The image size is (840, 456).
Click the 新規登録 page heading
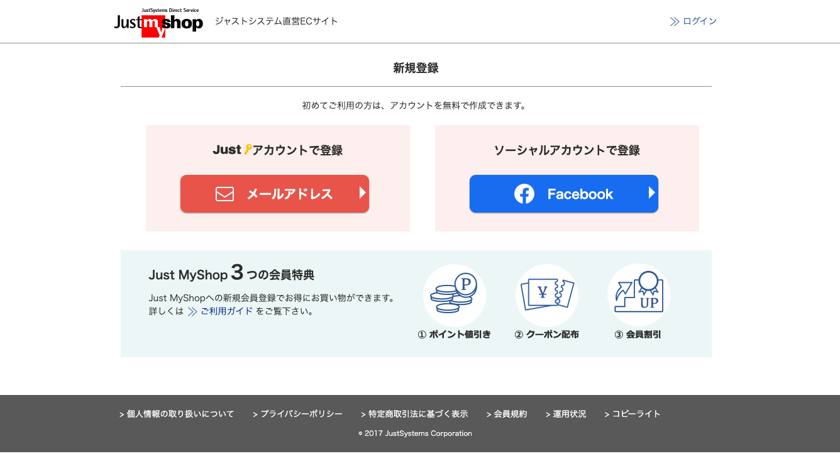416,68
